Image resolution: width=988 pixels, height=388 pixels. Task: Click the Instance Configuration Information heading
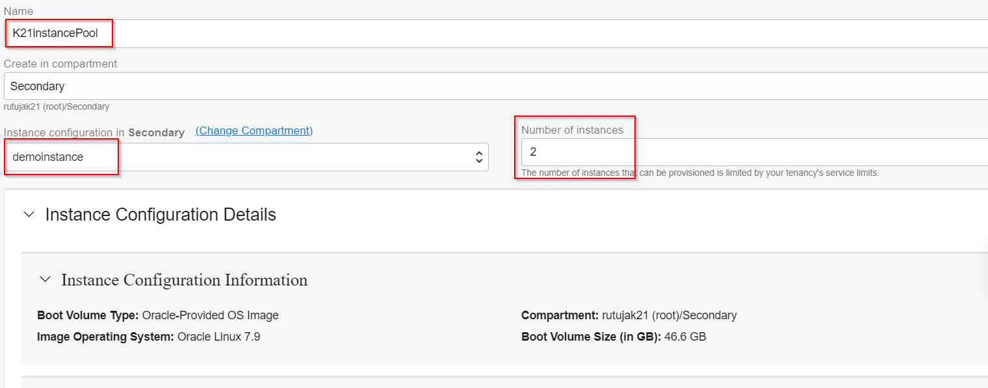point(185,280)
